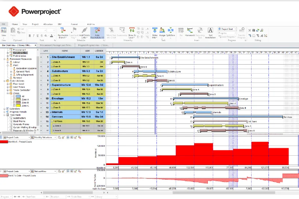
Task: Click the Copy button
Action: coord(21,32)
